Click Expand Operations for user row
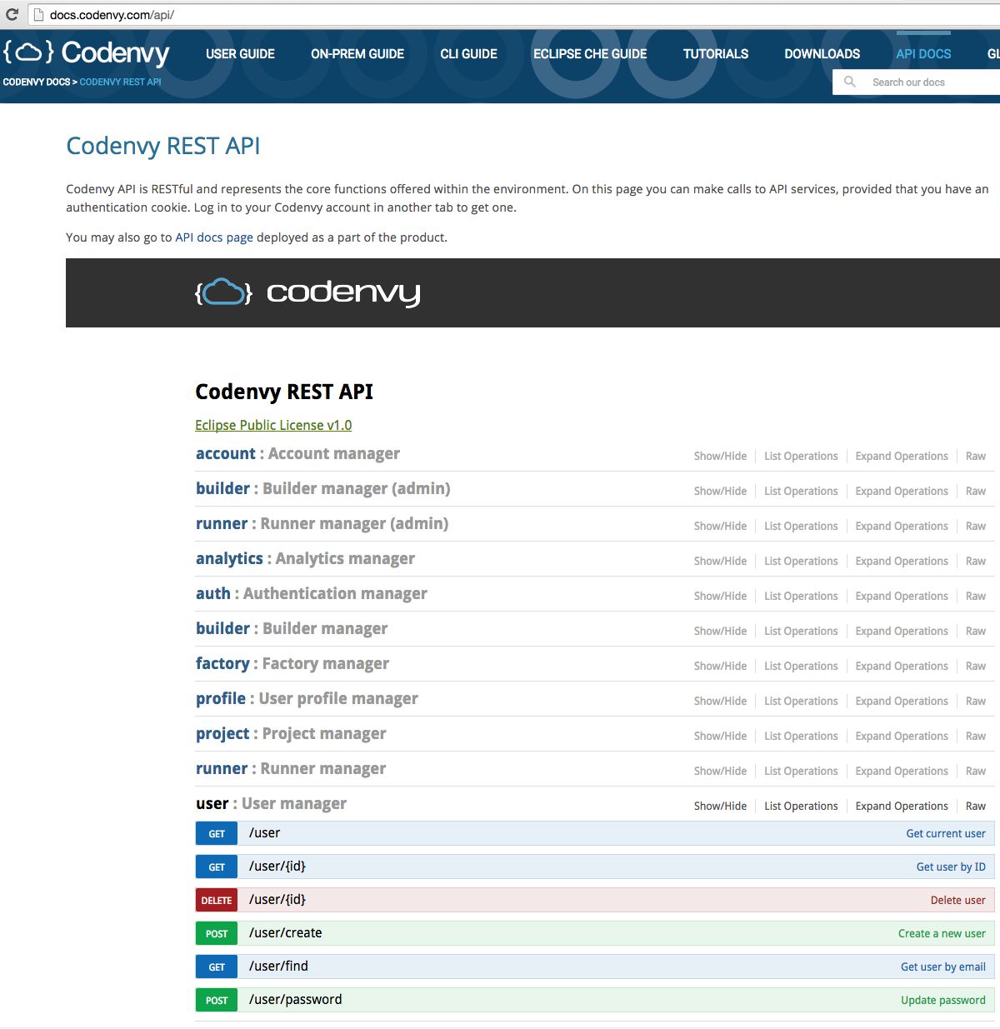This screenshot has width=1000, height=1029. [902, 806]
